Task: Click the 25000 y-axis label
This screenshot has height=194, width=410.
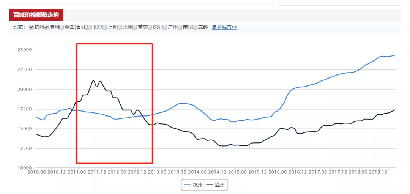Action: coord(24,50)
